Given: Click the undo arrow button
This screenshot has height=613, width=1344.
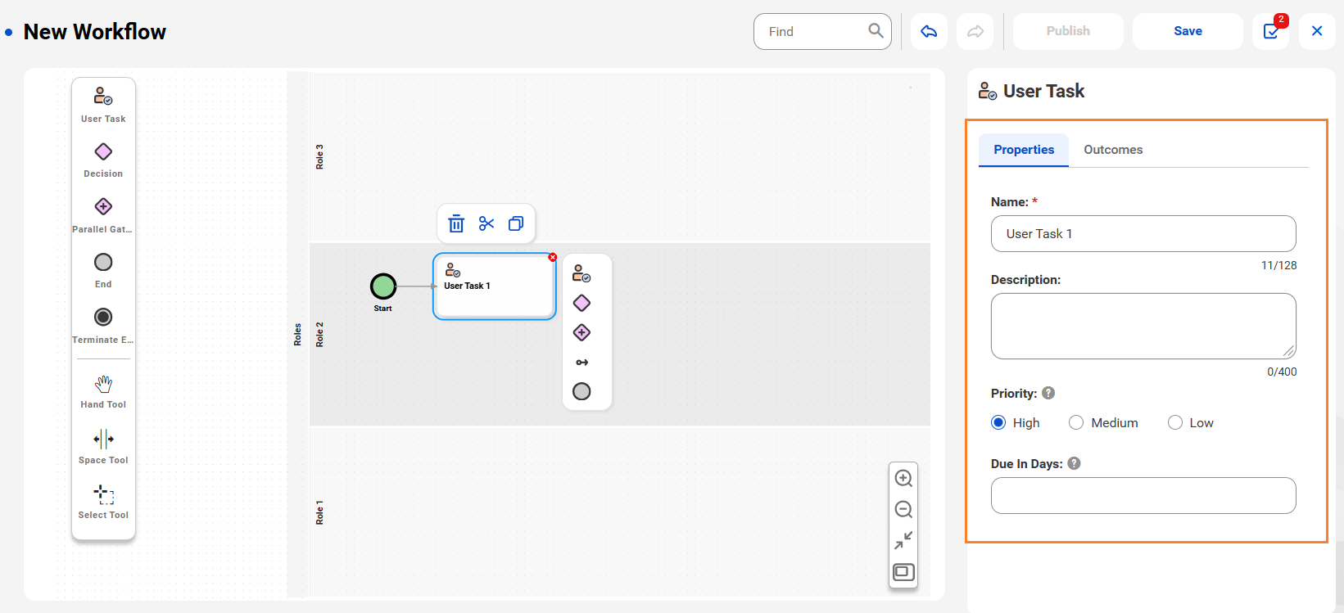Looking at the screenshot, I should coord(929,31).
